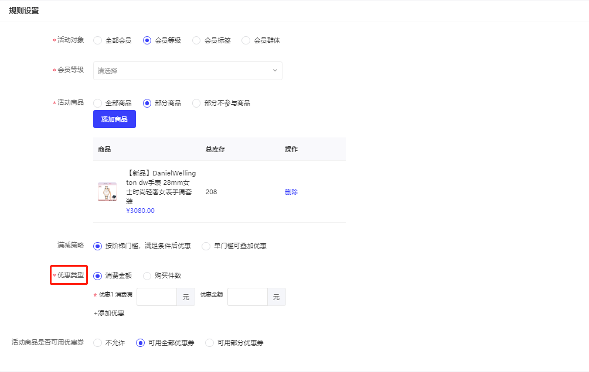Click 删除 link for the watch product
Screen dimensions: 589x372
[291, 192]
